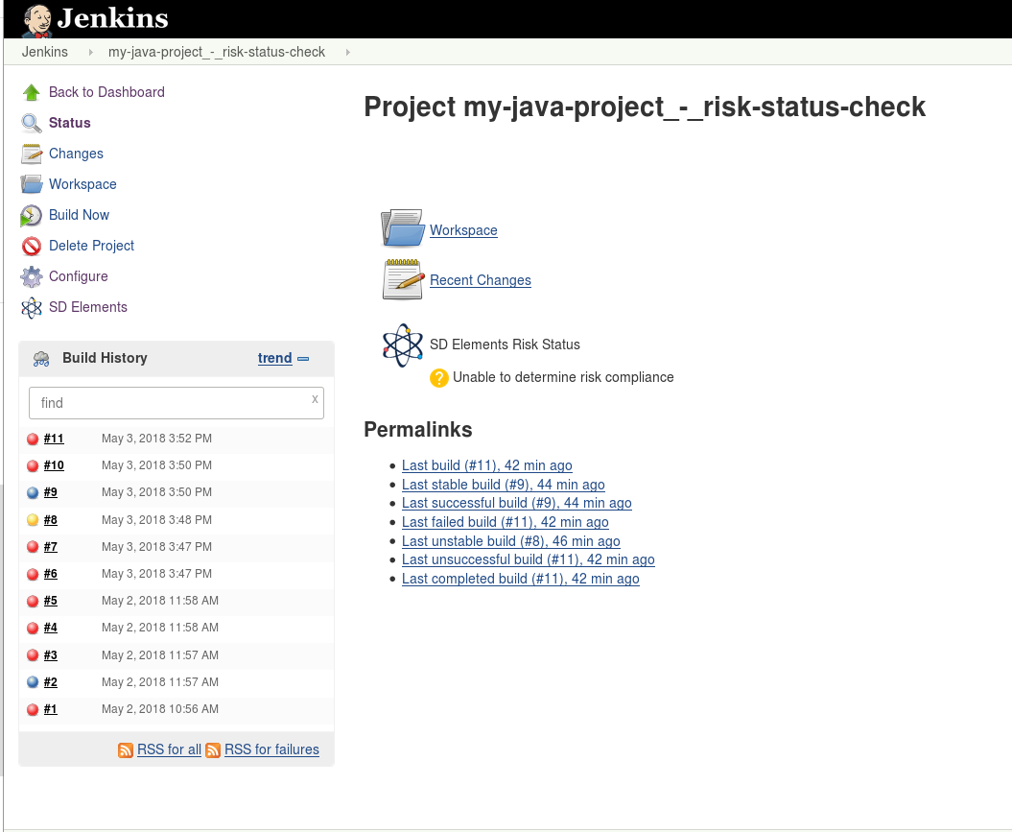This screenshot has height=832, width=1012.
Task: Open build #4 link
Action: tap(50, 628)
